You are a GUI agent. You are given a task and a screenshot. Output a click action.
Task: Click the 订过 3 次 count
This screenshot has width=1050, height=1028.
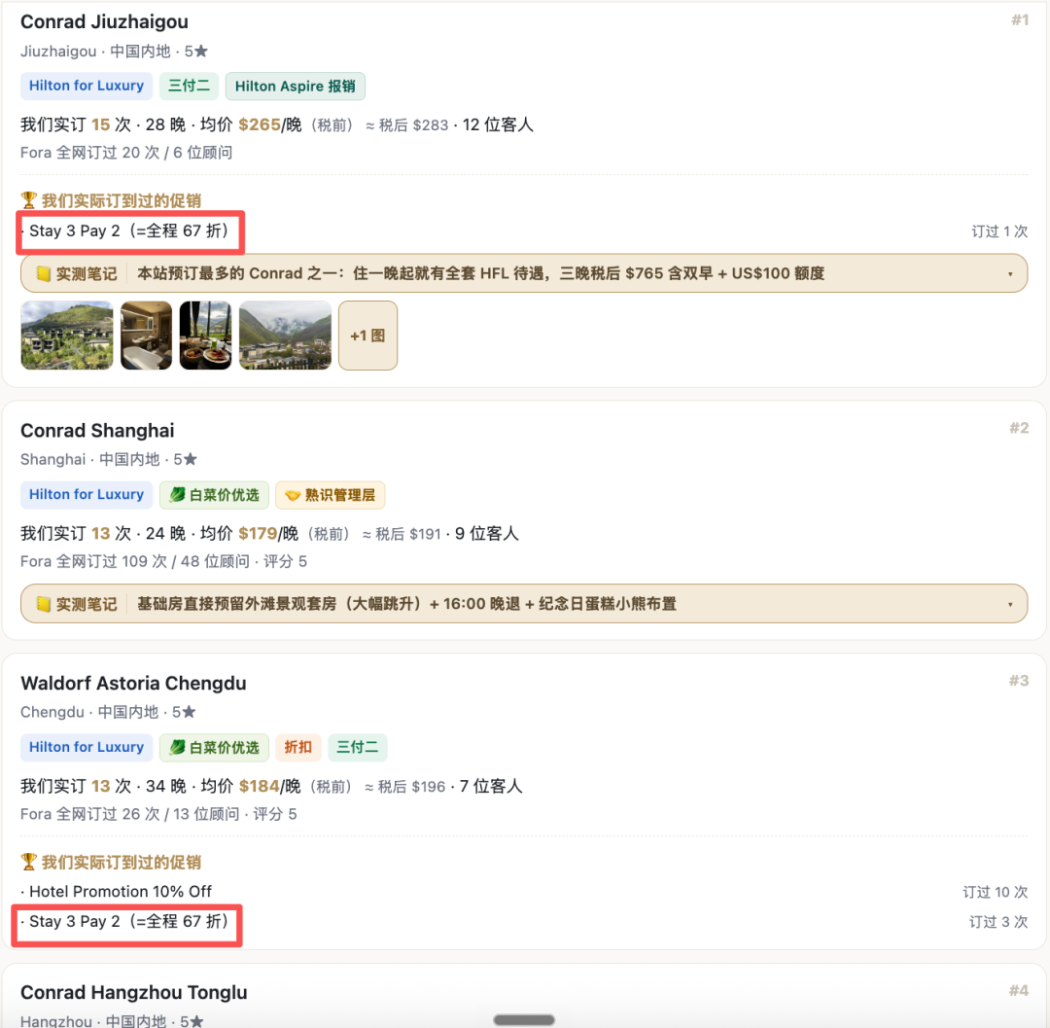point(998,922)
